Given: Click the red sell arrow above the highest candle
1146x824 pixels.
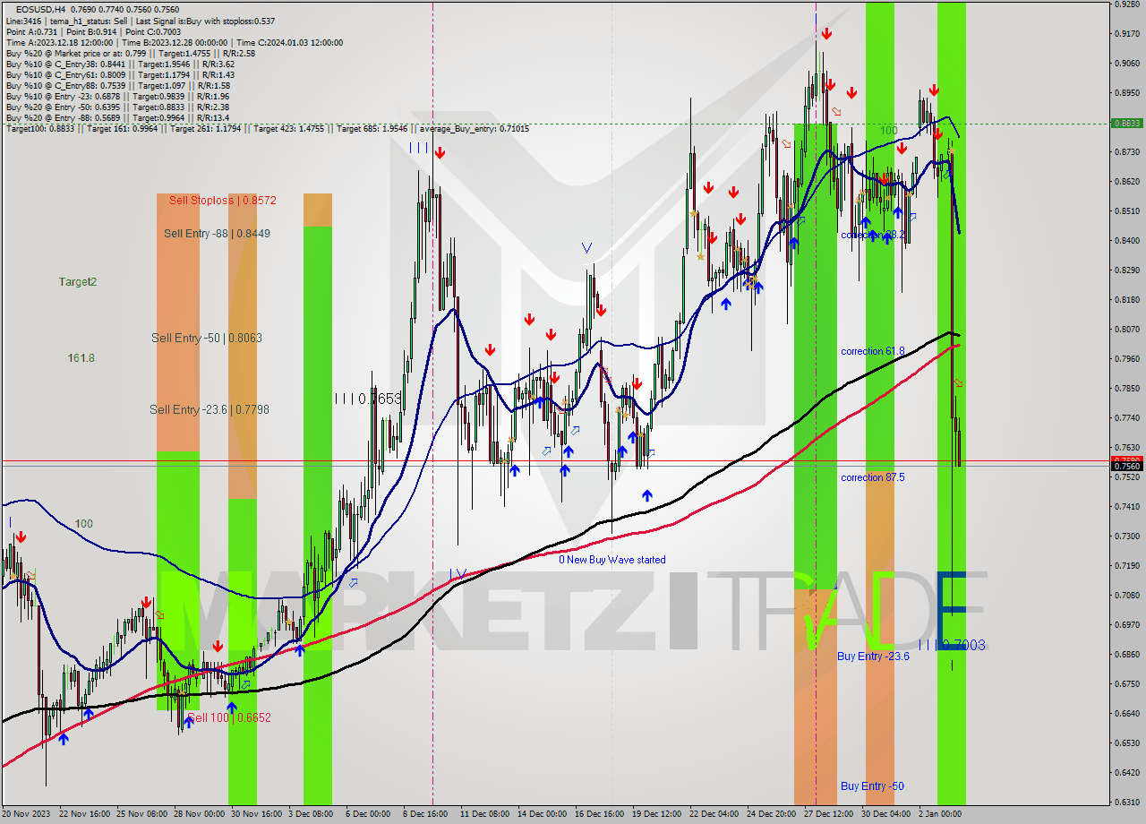Looking at the screenshot, I should pos(826,34).
